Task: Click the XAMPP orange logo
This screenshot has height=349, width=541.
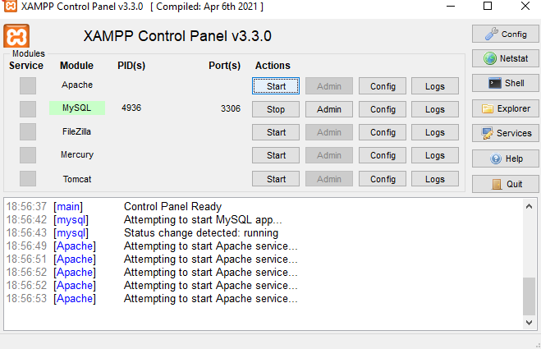Action: point(16,37)
